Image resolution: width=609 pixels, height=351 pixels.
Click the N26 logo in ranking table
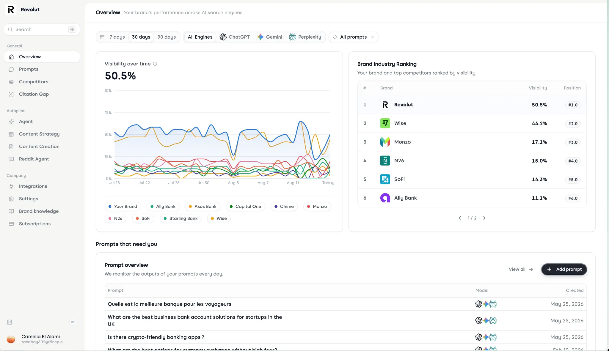(x=385, y=161)
